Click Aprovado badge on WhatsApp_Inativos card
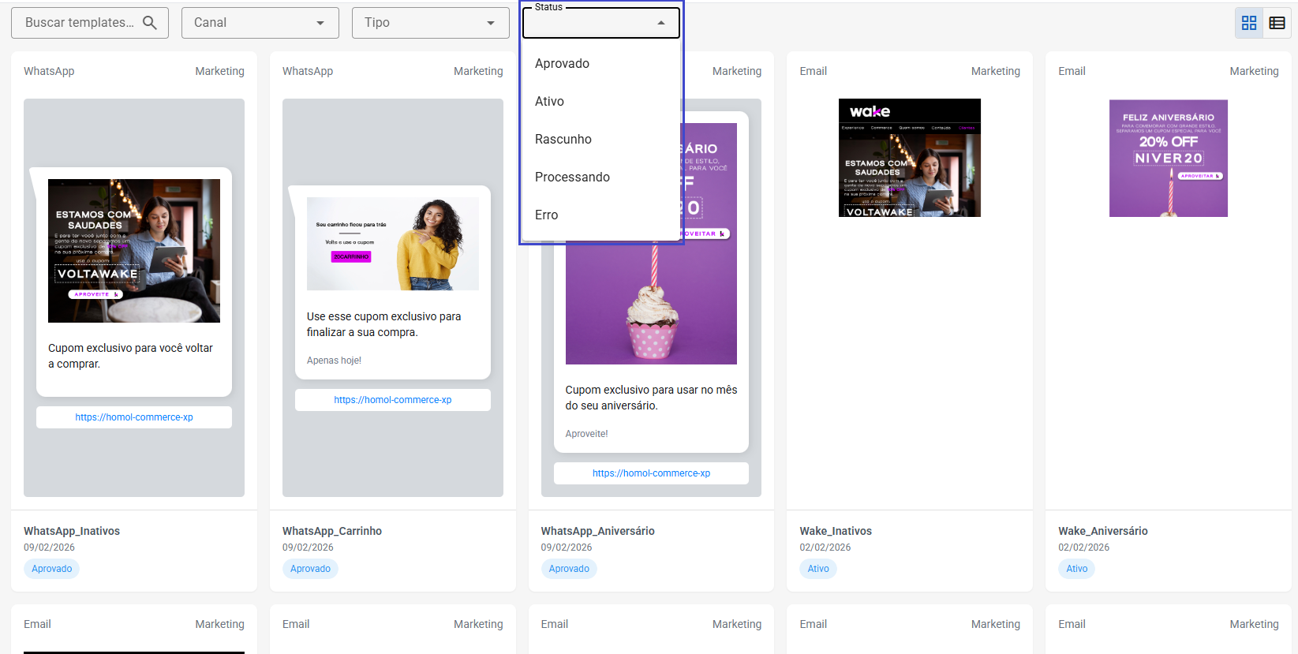Screen dimensions: 1298x654 click(x=52, y=569)
